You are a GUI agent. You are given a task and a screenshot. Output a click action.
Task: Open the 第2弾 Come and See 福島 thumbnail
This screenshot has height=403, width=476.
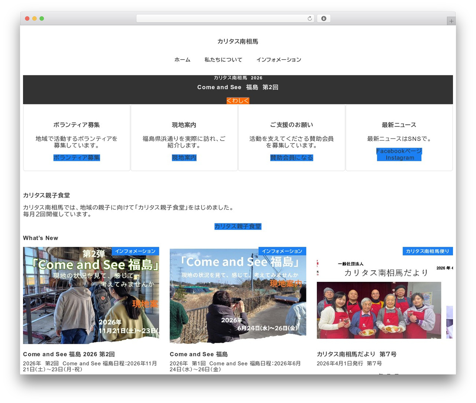pos(91,296)
